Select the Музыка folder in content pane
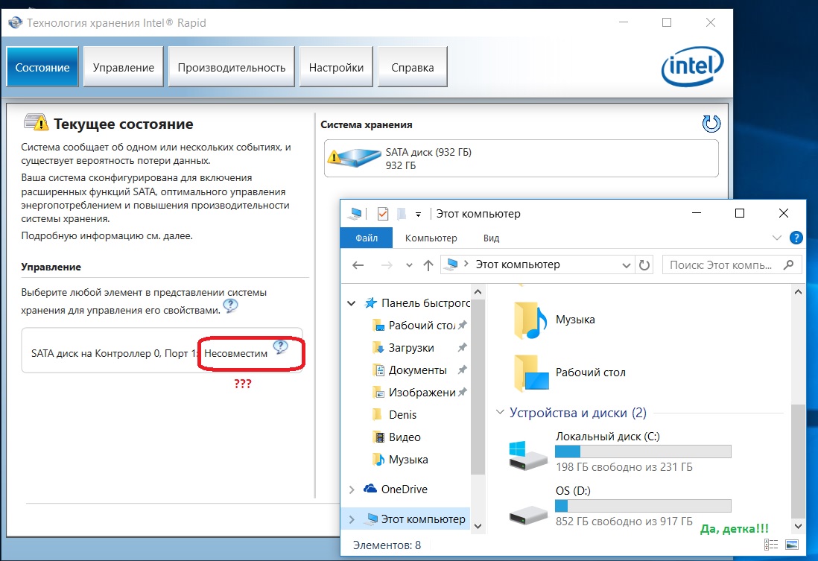The width and height of the screenshot is (818, 561). click(x=554, y=320)
